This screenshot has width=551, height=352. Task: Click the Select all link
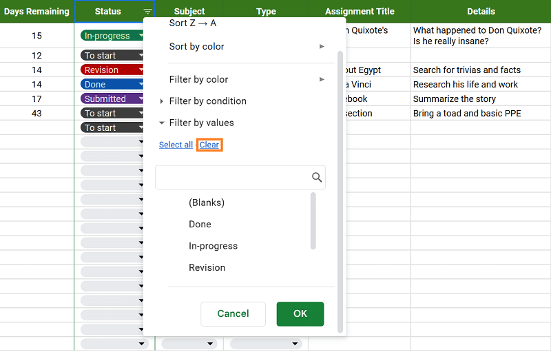pos(176,145)
